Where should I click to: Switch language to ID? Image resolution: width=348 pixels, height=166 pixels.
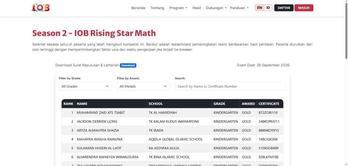tap(268, 8)
